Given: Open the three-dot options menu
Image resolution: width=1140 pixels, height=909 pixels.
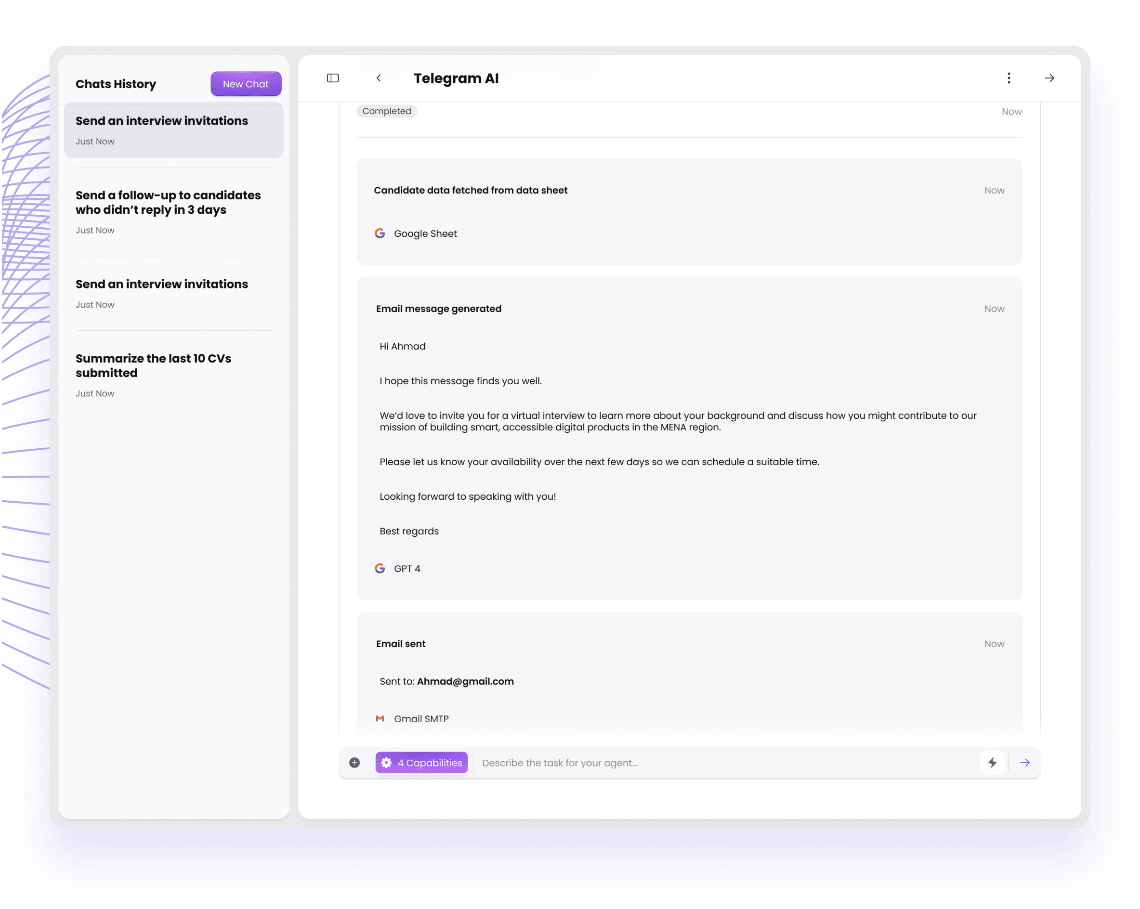Looking at the screenshot, I should pyautogui.click(x=1009, y=78).
